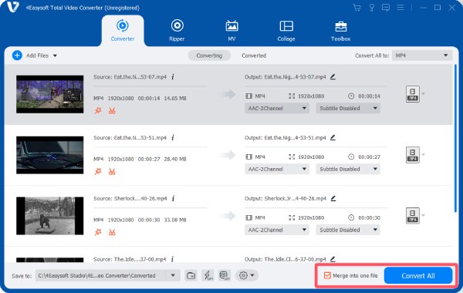Open audio track dropdown for Eat.the.Nig...4-53-51.mp4
The image size is (463, 293).
click(x=277, y=169)
